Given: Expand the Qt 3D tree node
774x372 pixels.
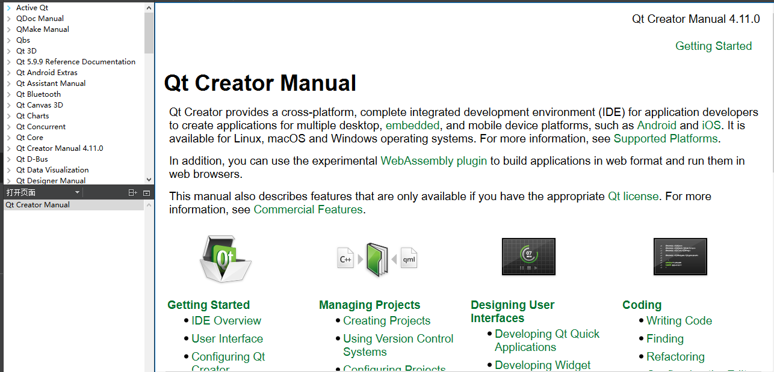Looking at the screenshot, I should coord(9,51).
